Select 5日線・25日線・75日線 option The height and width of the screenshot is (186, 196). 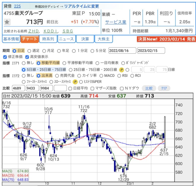click(x=24, y=70)
